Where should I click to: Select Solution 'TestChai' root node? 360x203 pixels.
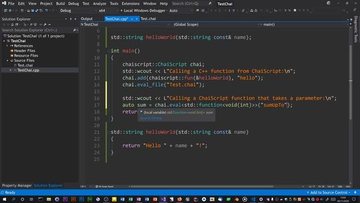coord(35,36)
